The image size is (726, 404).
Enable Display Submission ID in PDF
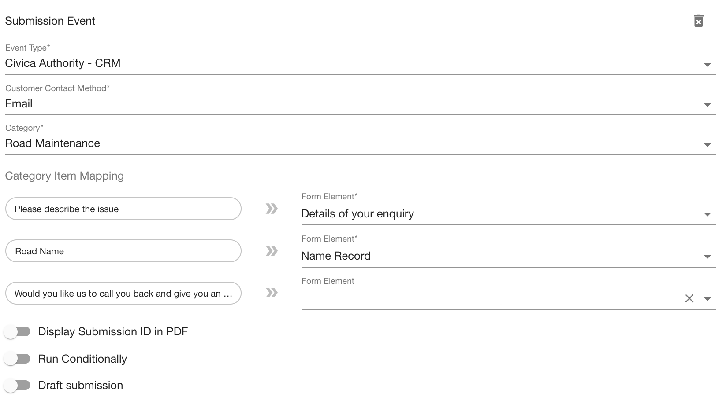click(x=18, y=331)
